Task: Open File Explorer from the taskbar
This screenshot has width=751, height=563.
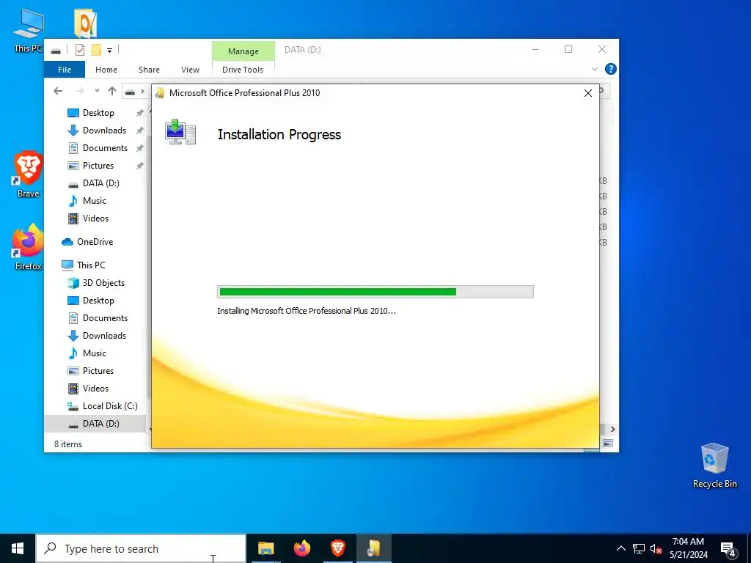Action: click(265, 548)
